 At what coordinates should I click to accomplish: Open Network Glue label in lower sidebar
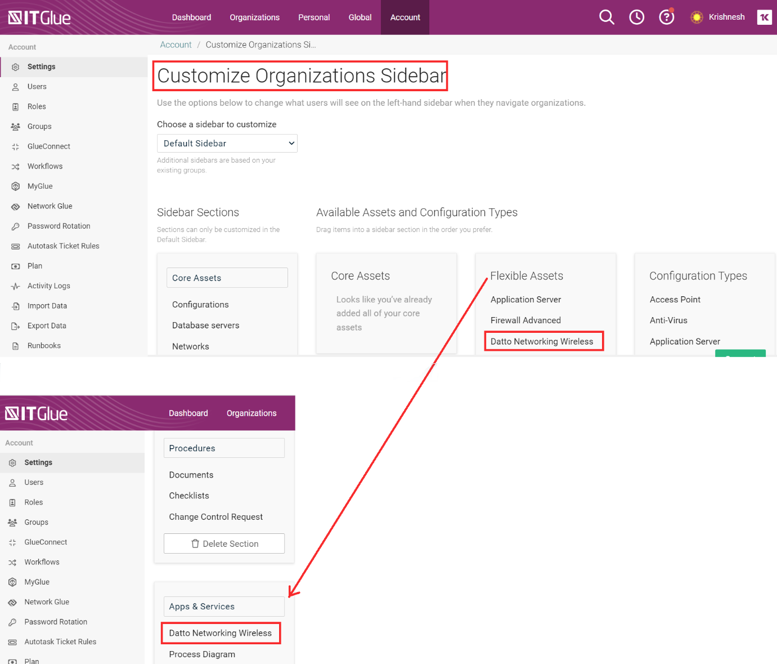click(47, 602)
